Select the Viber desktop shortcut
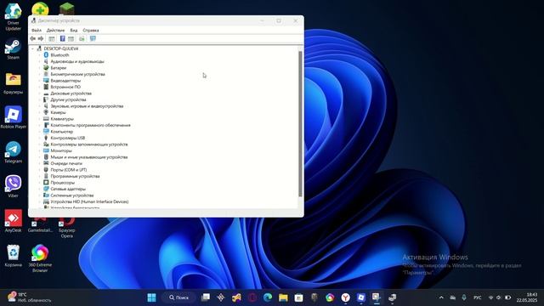Screen dimensions: 544x306 [x=14, y=186]
